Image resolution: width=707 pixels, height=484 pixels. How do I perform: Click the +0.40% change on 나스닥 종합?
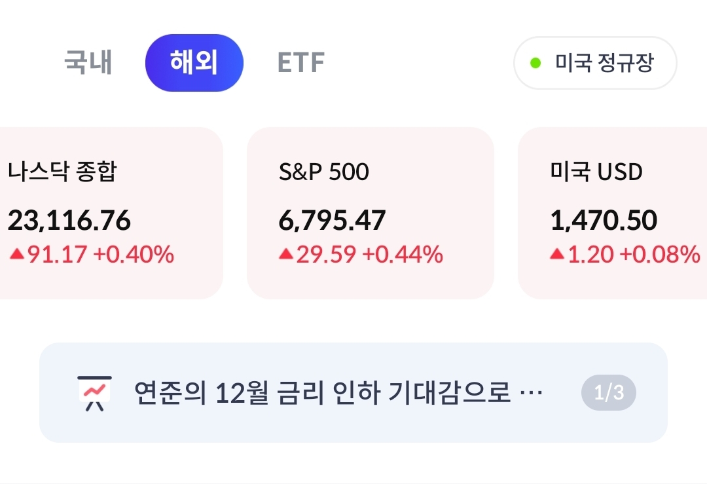134,254
